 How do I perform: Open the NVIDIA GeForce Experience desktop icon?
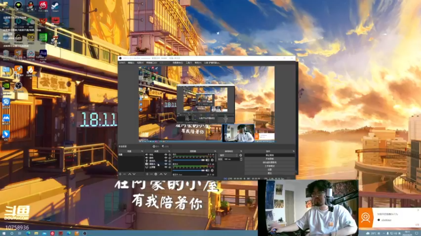point(6,85)
